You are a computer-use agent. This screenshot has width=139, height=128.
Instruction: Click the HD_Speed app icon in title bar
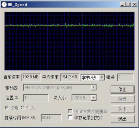(4, 4)
